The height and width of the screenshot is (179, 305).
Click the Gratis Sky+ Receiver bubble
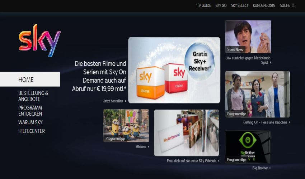click(x=200, y=61)
